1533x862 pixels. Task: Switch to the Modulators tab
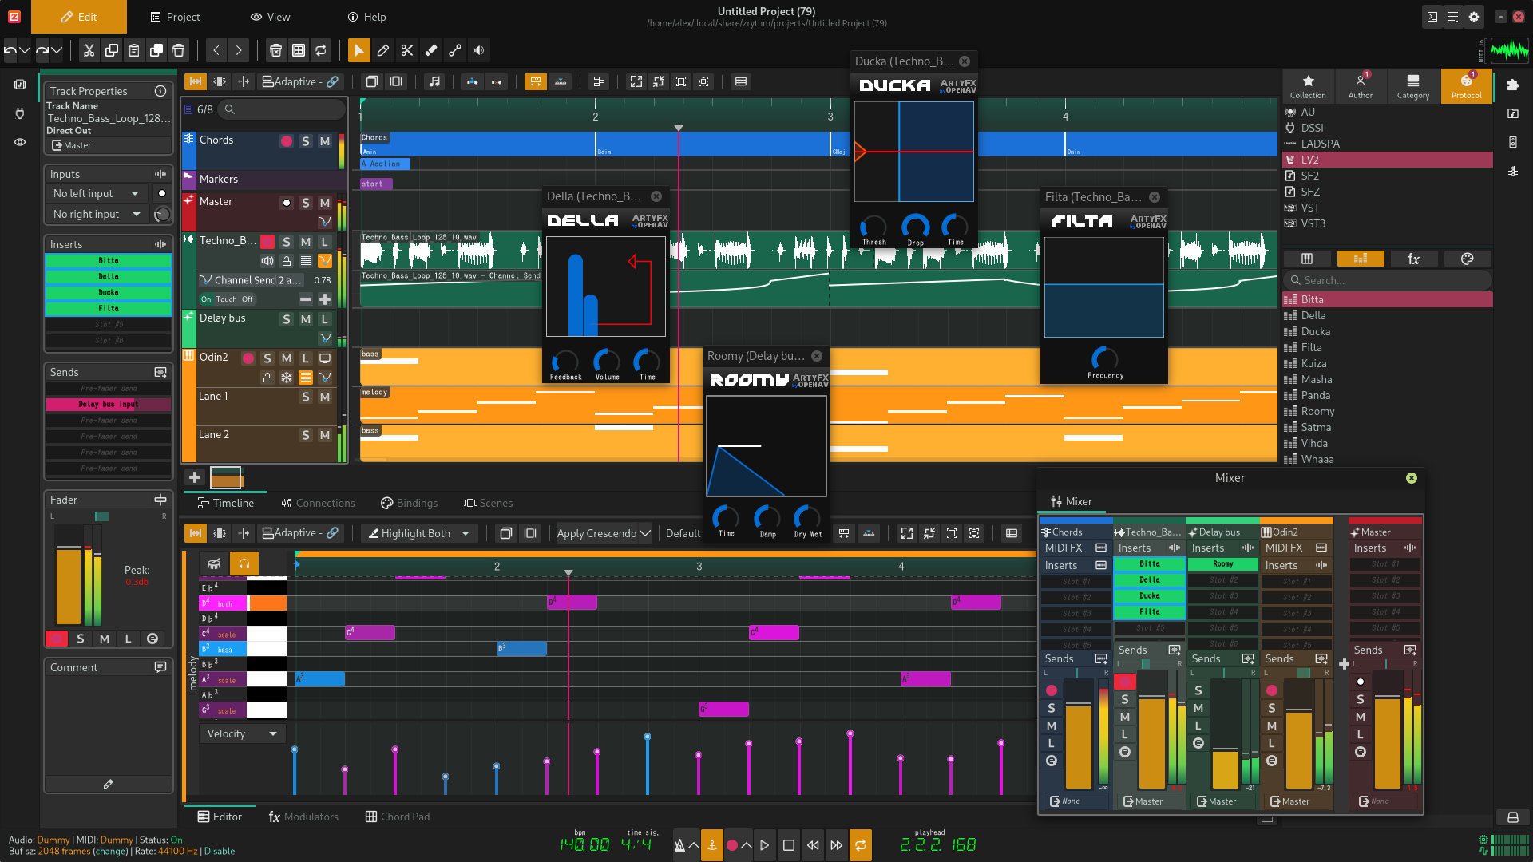[303, 817]
